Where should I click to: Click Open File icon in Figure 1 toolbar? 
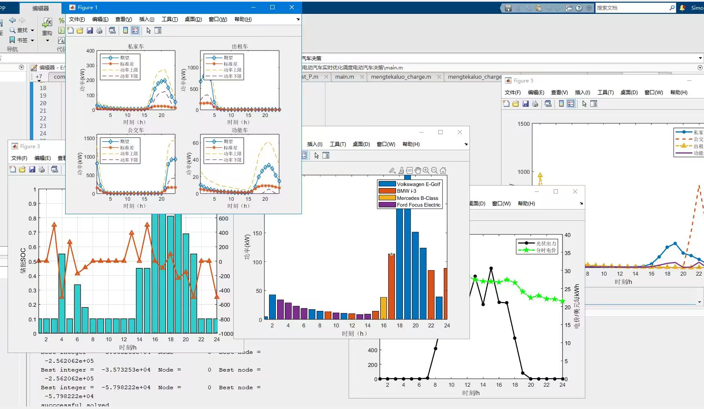[x=80, y=30]
